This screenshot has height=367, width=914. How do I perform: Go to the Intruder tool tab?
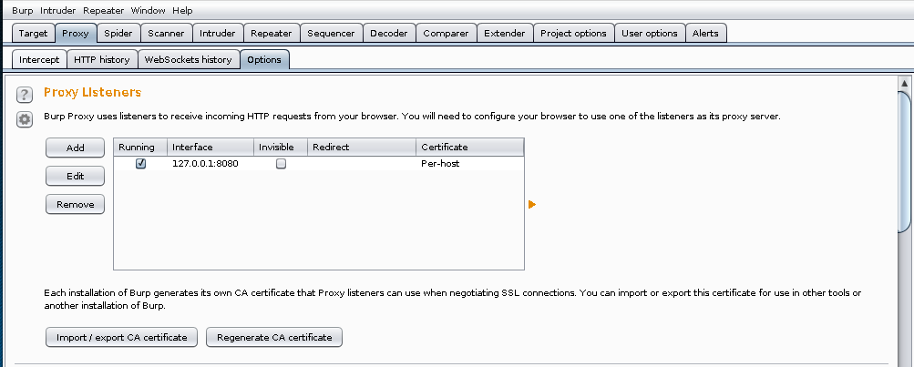tap(218, 33)
